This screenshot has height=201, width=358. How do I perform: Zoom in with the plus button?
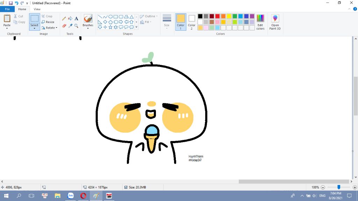pos(355,187)
